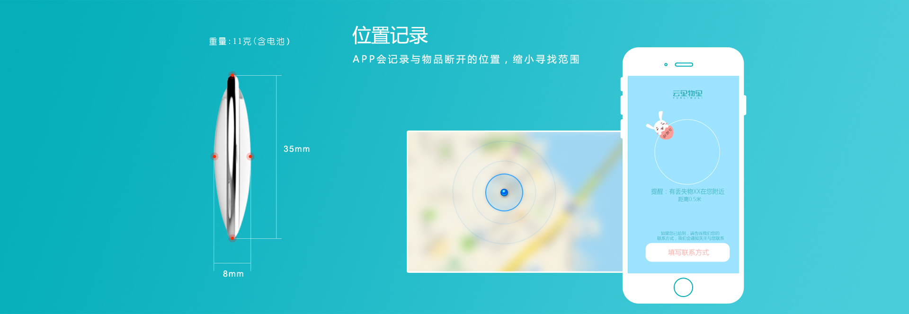Click the blurred map image
The height and width of the screenshot is (314, 909).
515,201
